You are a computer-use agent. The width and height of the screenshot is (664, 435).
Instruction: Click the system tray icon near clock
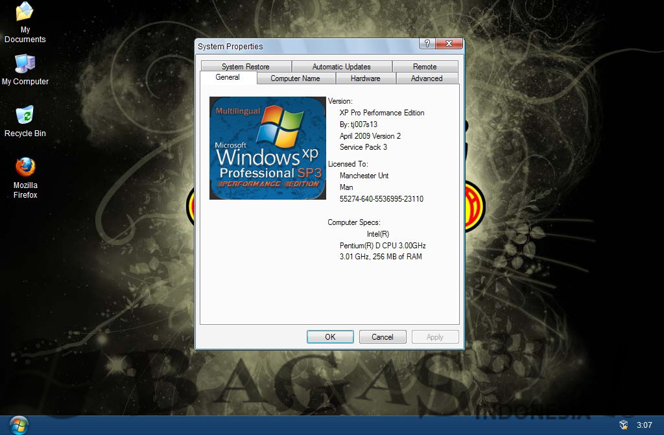pyautogui.click(x=623, y=425)
